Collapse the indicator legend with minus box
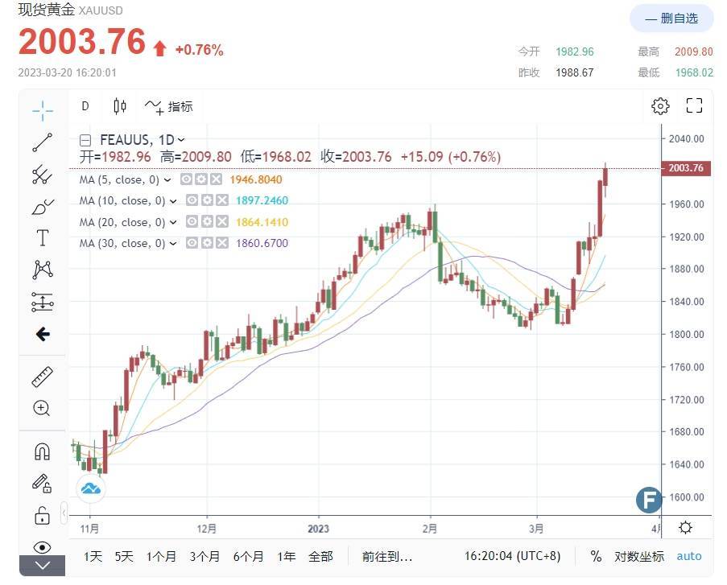This screenshot has width=727, height=585. pos(85,139)
